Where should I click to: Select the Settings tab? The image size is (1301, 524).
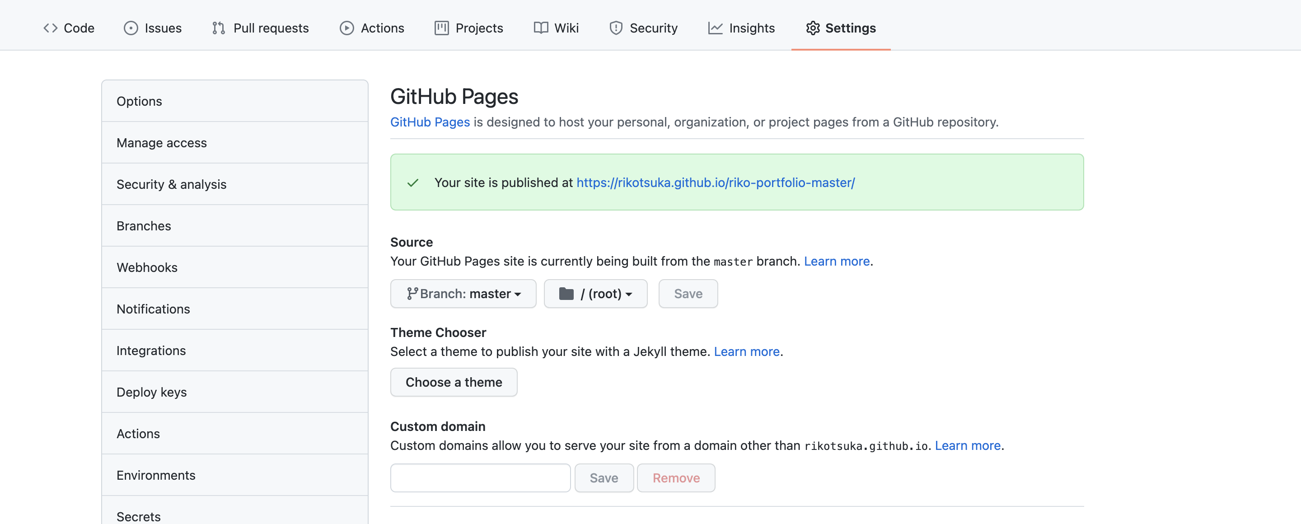[x=841, y=28]
